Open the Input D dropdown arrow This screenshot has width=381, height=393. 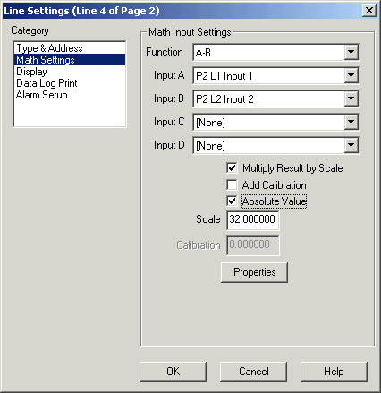[351, 145]
